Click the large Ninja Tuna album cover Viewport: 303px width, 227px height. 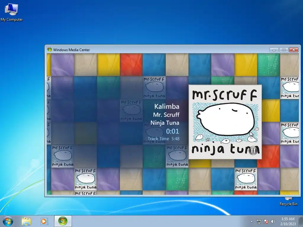pos(225,122)
